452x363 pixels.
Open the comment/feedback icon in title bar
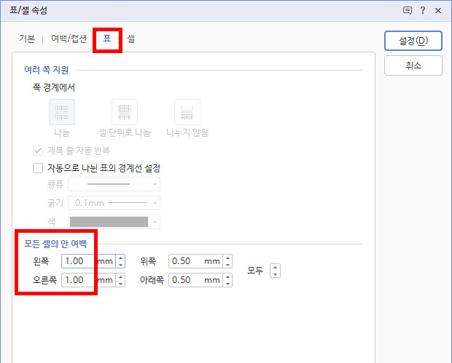coord(407,11)
